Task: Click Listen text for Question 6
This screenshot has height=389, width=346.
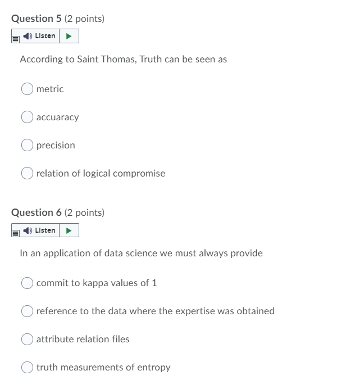Action: (x=45, y=230)
